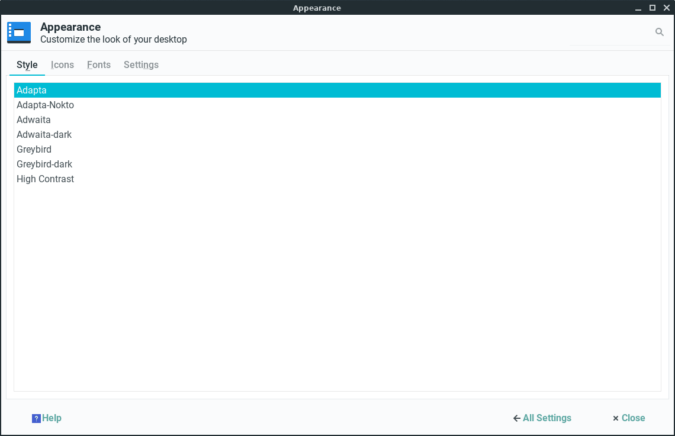Open Help from the bottom bar

click(52, 418)
